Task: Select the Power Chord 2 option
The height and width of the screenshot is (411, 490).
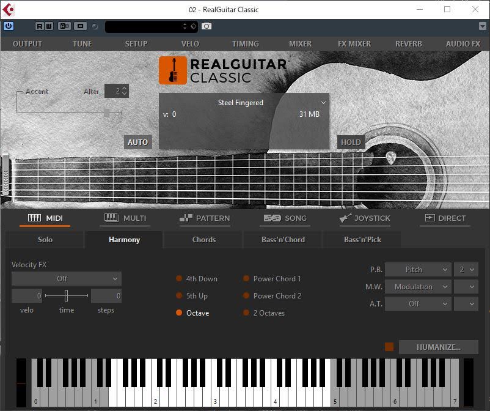Action: 272,295
